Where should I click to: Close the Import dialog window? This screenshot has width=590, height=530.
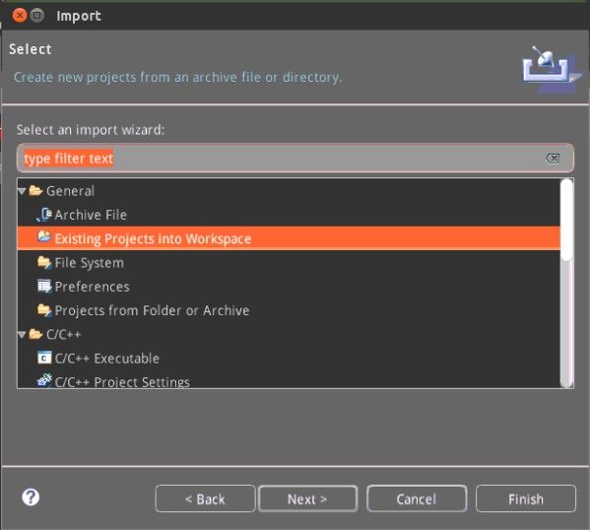(x=19, y=16)
